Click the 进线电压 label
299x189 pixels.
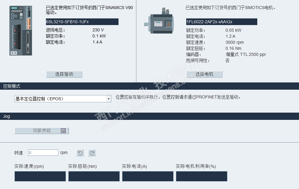coord(55,30)
